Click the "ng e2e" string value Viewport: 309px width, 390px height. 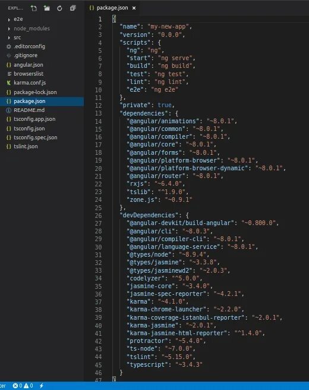(x=165, y=89)
